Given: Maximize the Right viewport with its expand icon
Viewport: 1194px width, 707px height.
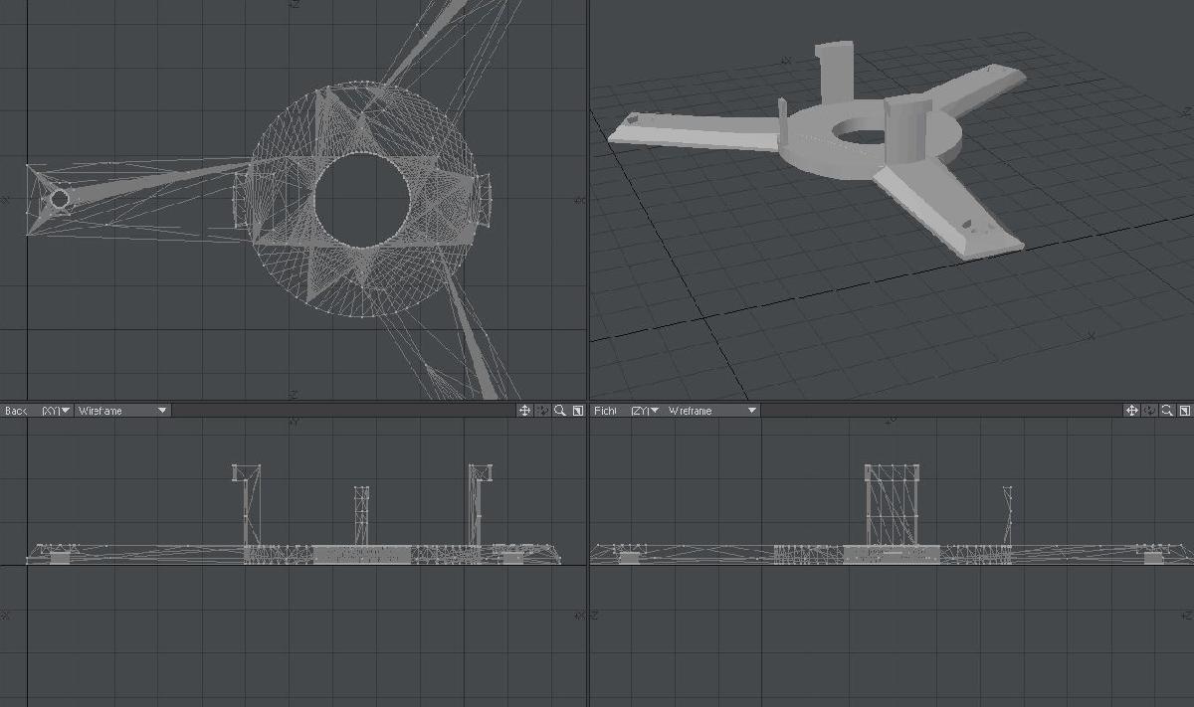Looking at the screenshot, I should coord(1184,411).
